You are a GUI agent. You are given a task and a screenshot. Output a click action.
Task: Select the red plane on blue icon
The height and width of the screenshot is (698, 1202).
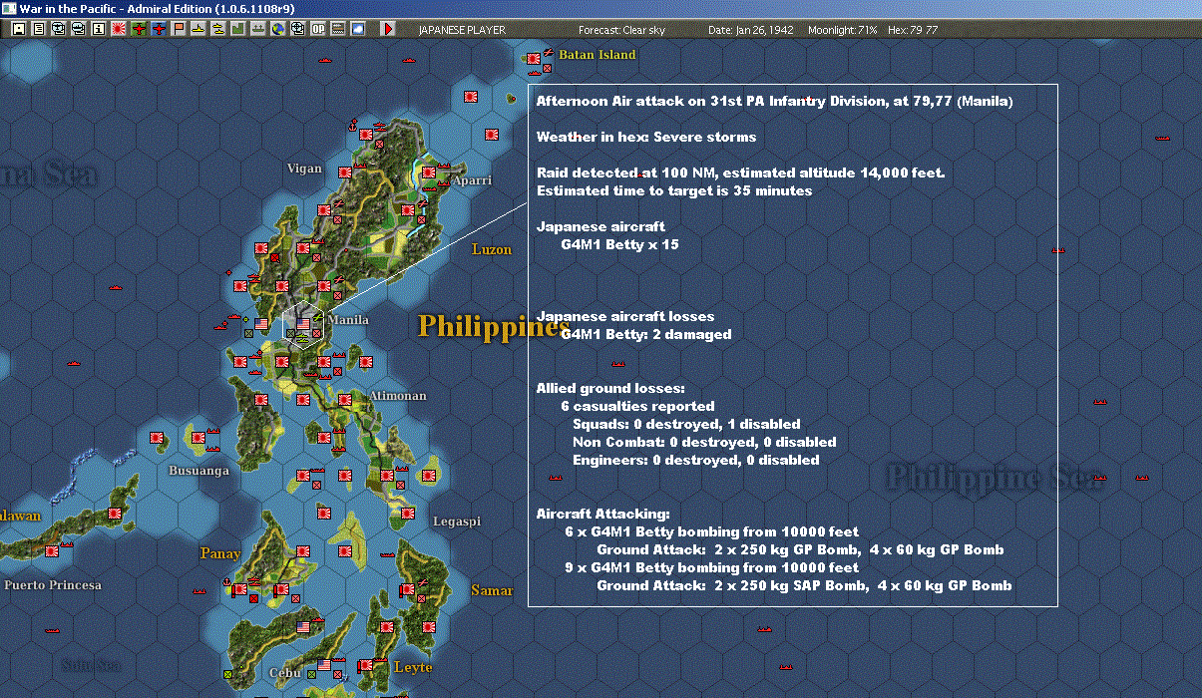click(x=159, y=29)
